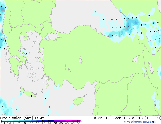The height and width of the screenshot is (124, 161).
Task: Click the ECMWF model label
Action: (x=41, y=118)
